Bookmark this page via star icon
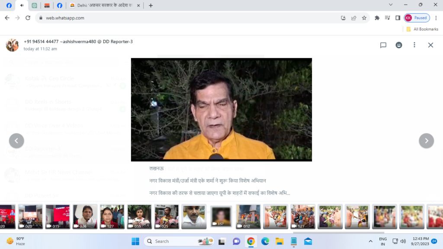 click(364, 18)
